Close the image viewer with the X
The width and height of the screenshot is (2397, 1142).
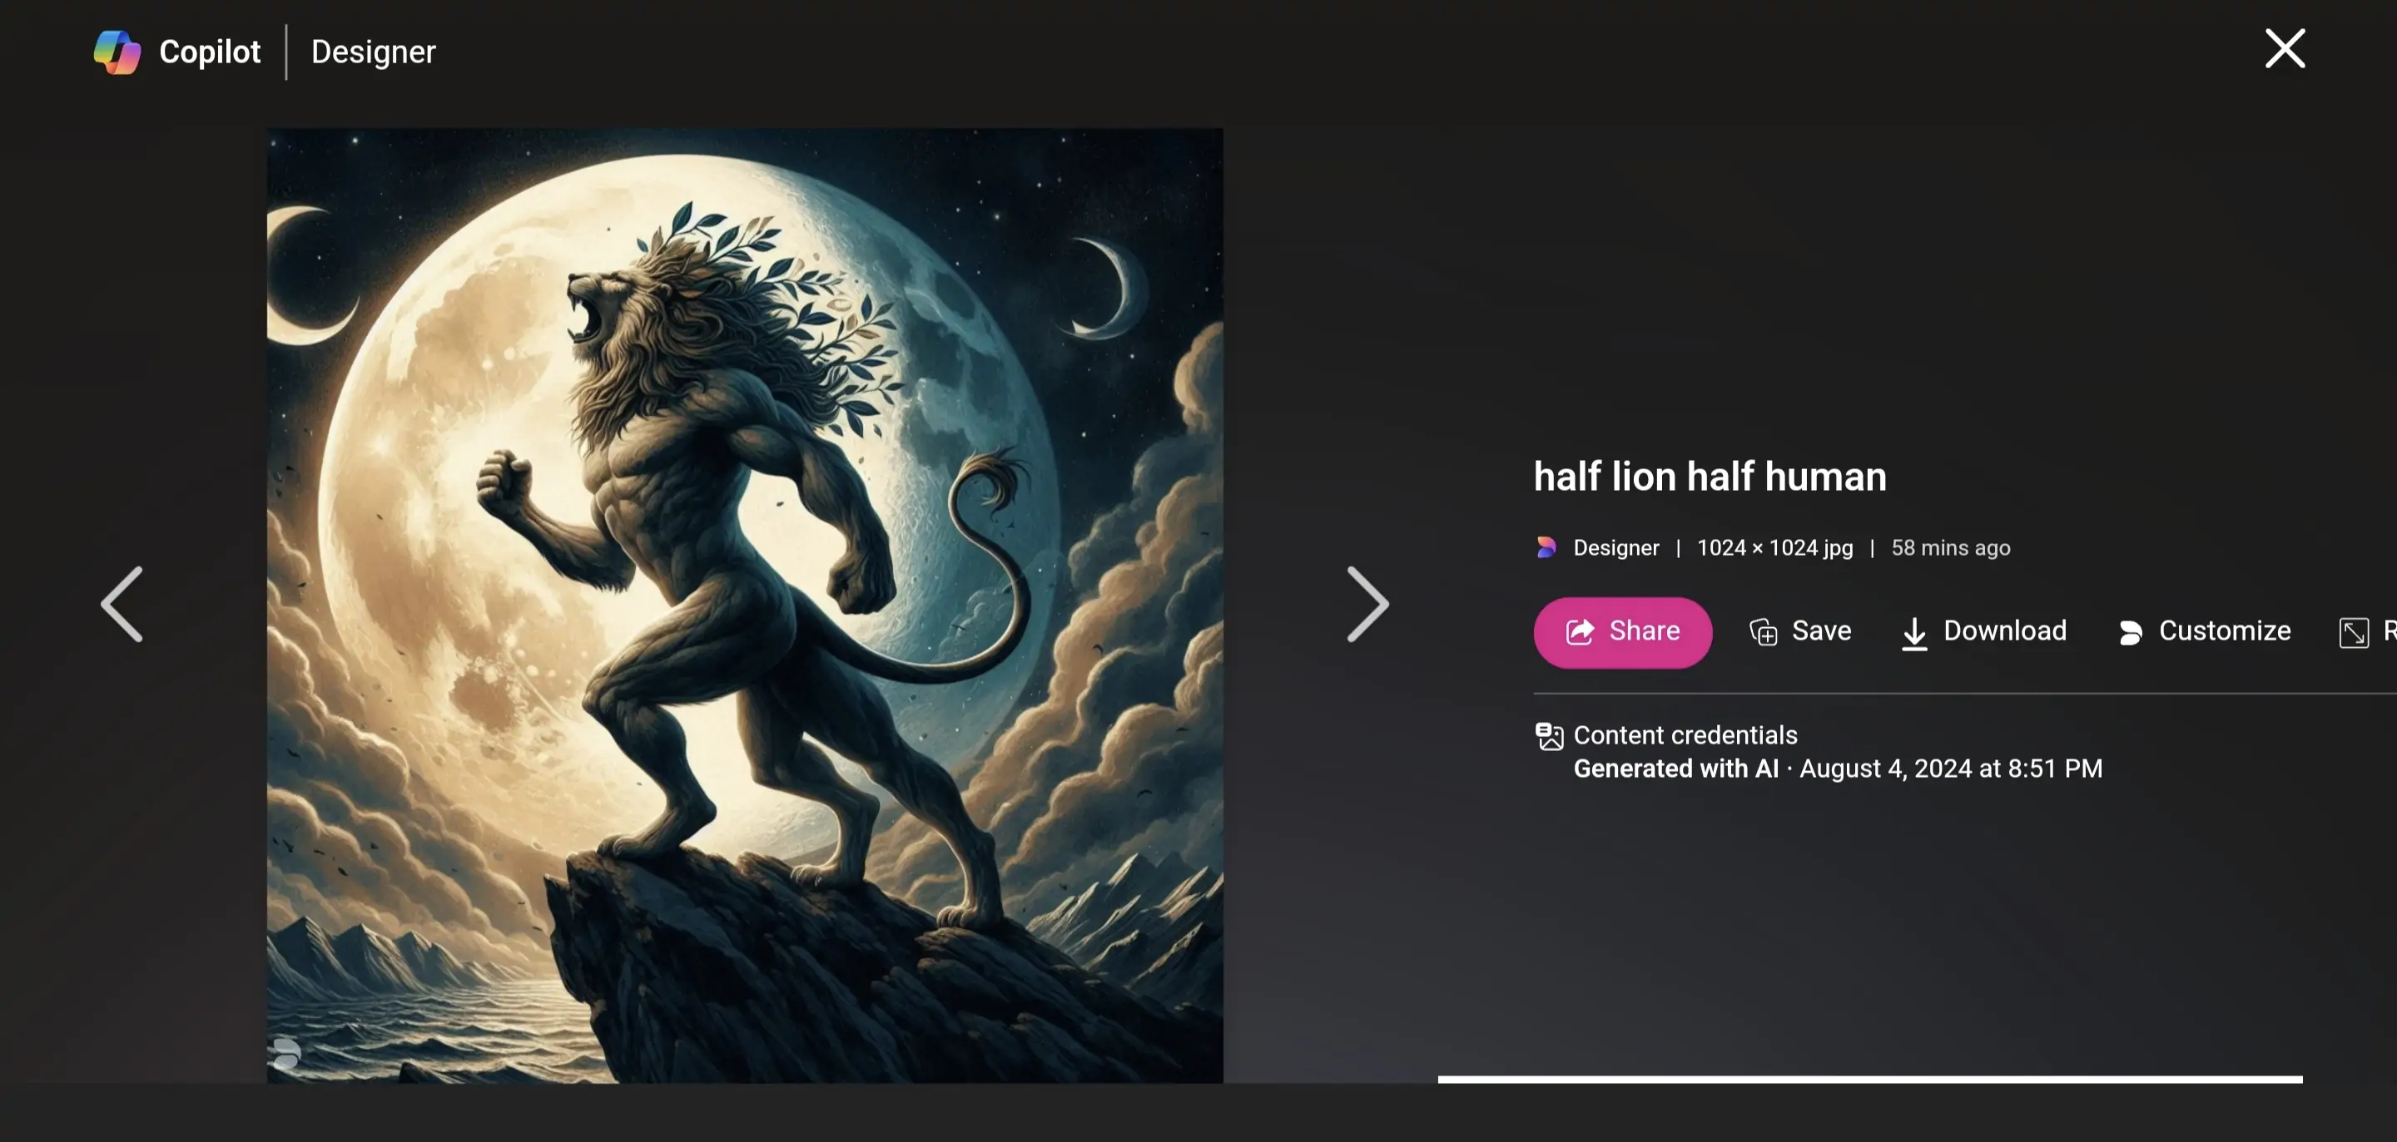(2285, 48)
